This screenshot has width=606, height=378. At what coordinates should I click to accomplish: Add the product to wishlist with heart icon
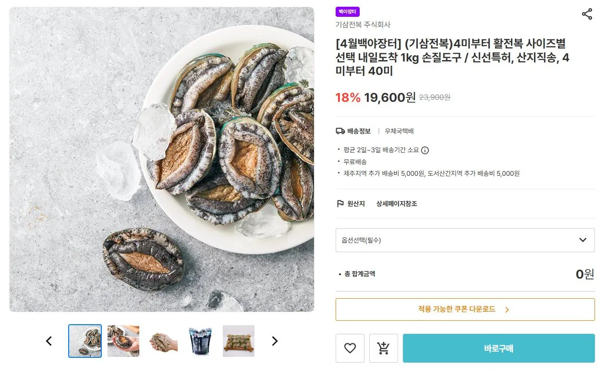350,348
